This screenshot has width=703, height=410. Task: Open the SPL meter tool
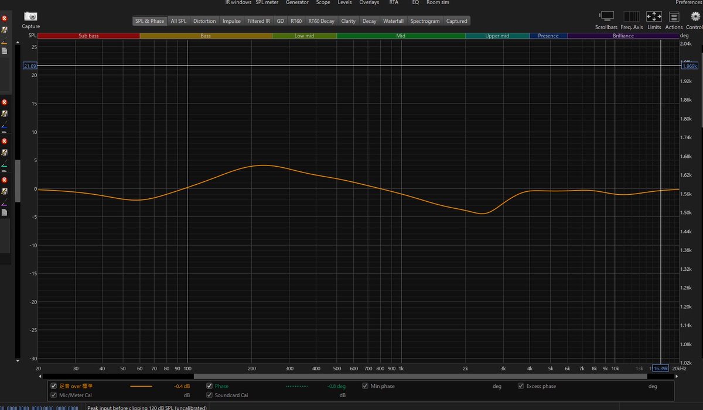coord(267,3)
